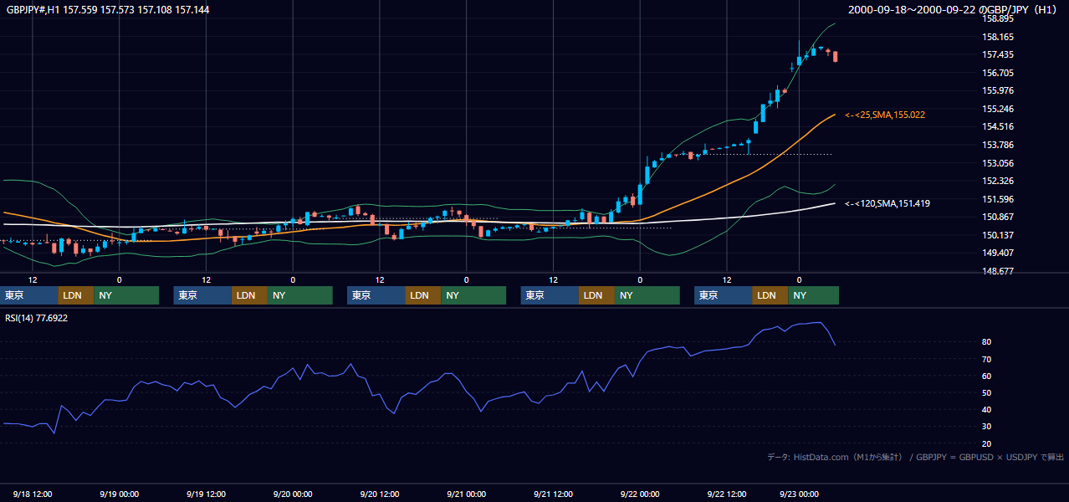Click the 9/19 12:00 time axis label

(207, 494)
